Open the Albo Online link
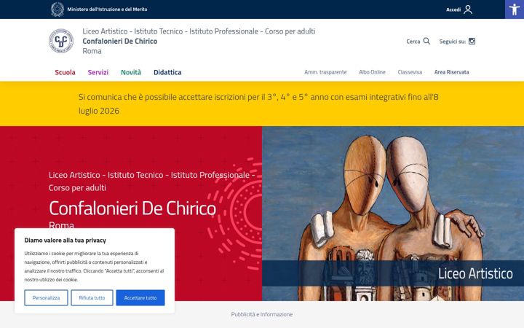Viewport: 524px width, 328px height. 373,72
